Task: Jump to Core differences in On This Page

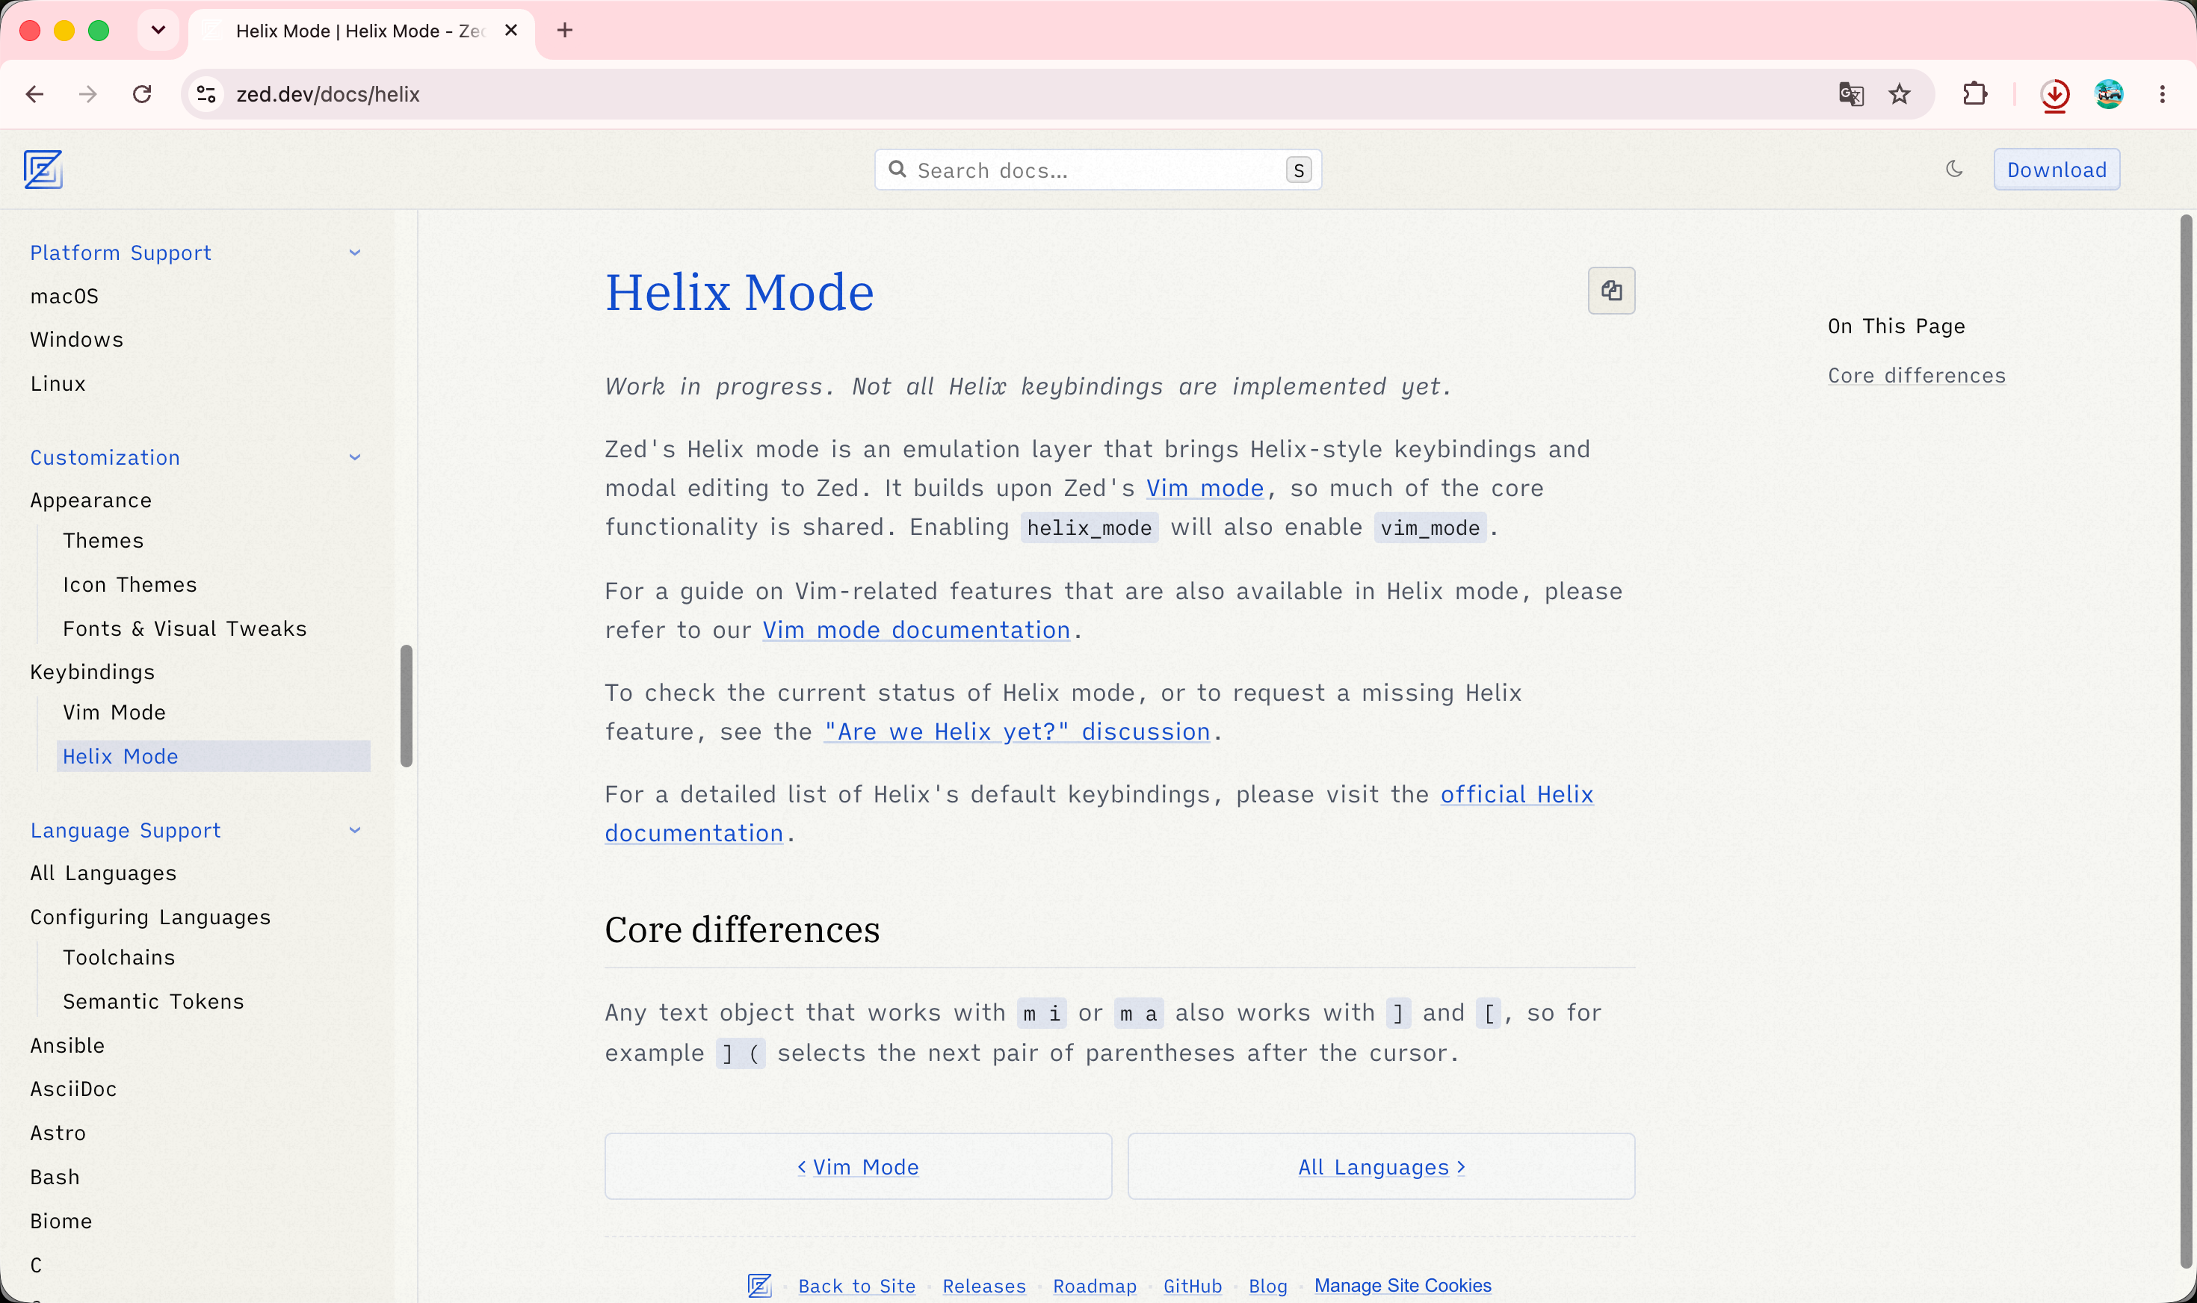Action: 1916,376
